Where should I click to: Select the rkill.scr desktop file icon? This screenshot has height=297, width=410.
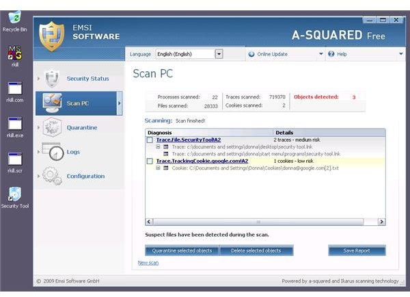point(15,159)
